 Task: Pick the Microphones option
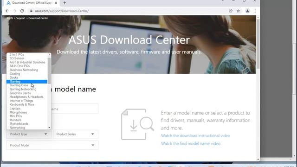coord(27,112)
